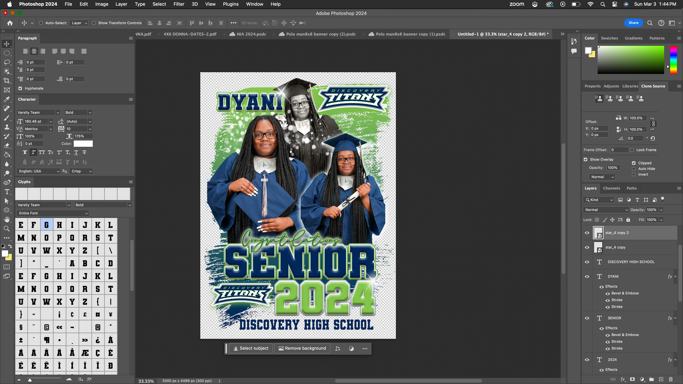Toggle Show Overlay checkbox in Clone Source
Screen dimensions: 683x384
[586, 160]
